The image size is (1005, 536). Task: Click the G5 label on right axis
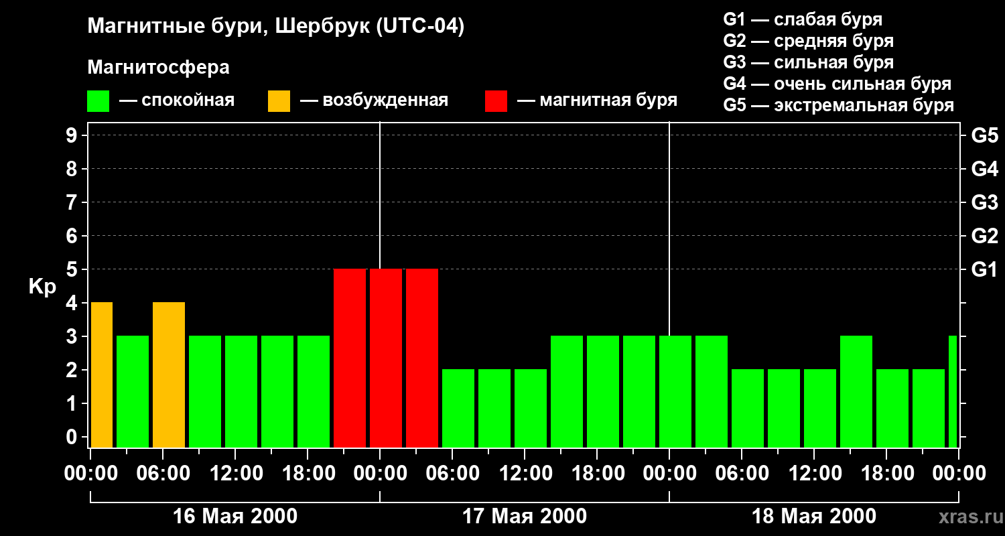tap(984, 136)
